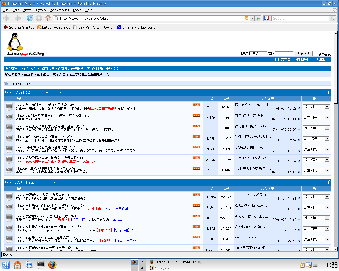Open the [本版精华] link in Archlinux row
This screenshot has height=271, width=339.
point(95,209)
